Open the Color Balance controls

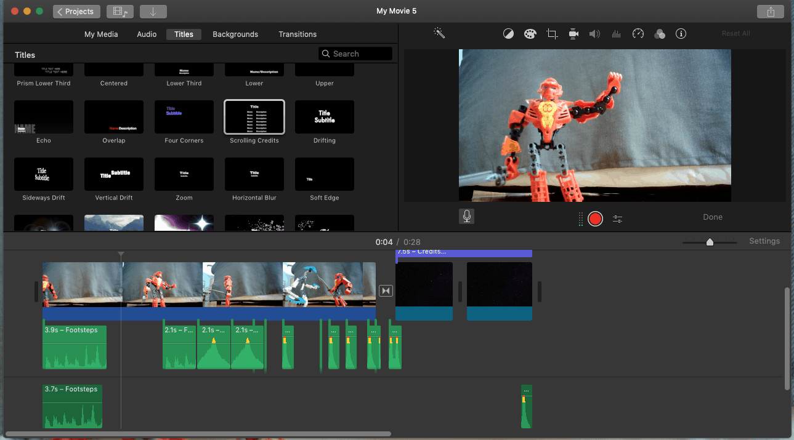508,33
